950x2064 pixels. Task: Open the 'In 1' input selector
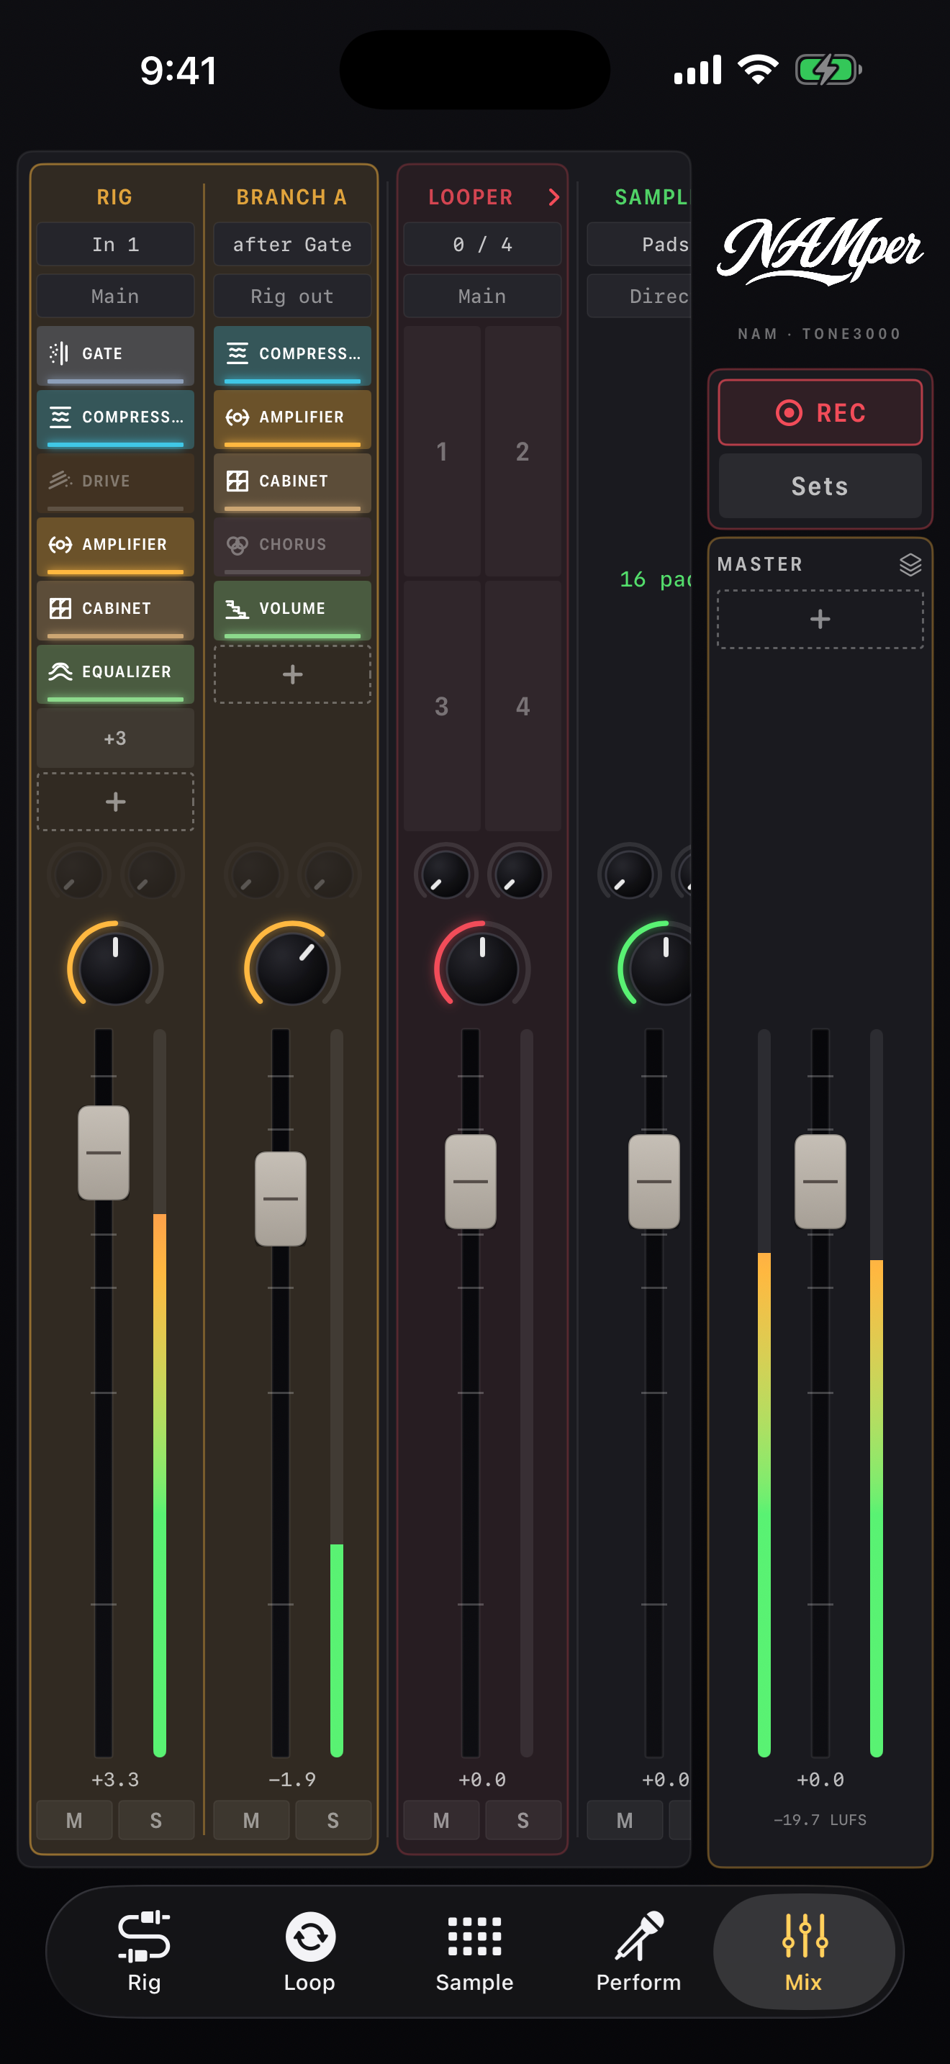115,245
